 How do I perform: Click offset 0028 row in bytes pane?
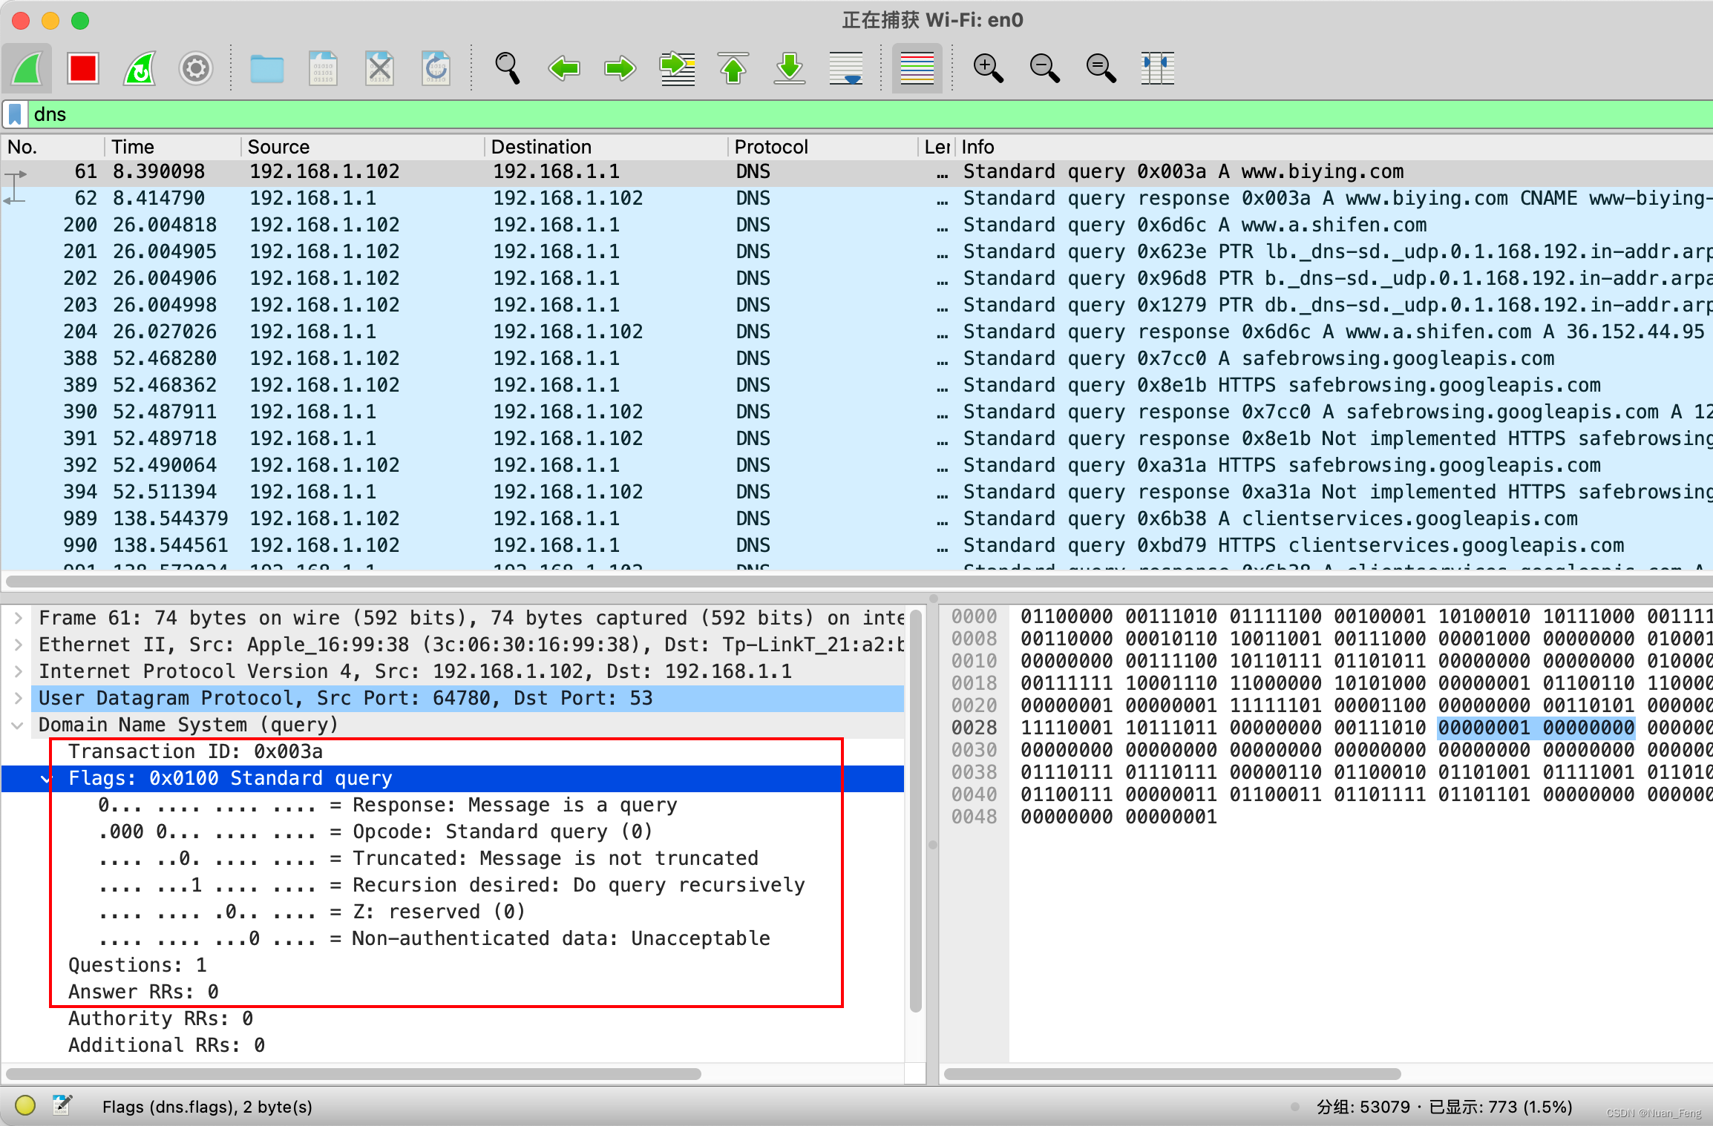[974, 728]
